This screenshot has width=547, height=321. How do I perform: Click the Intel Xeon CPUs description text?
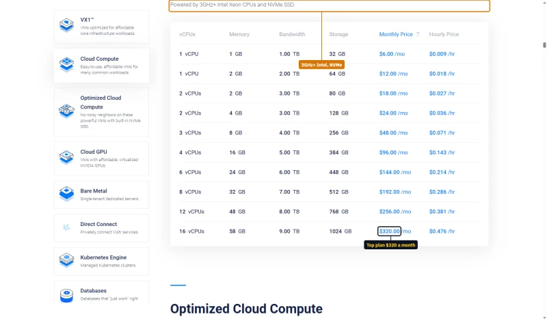point(232,5)
